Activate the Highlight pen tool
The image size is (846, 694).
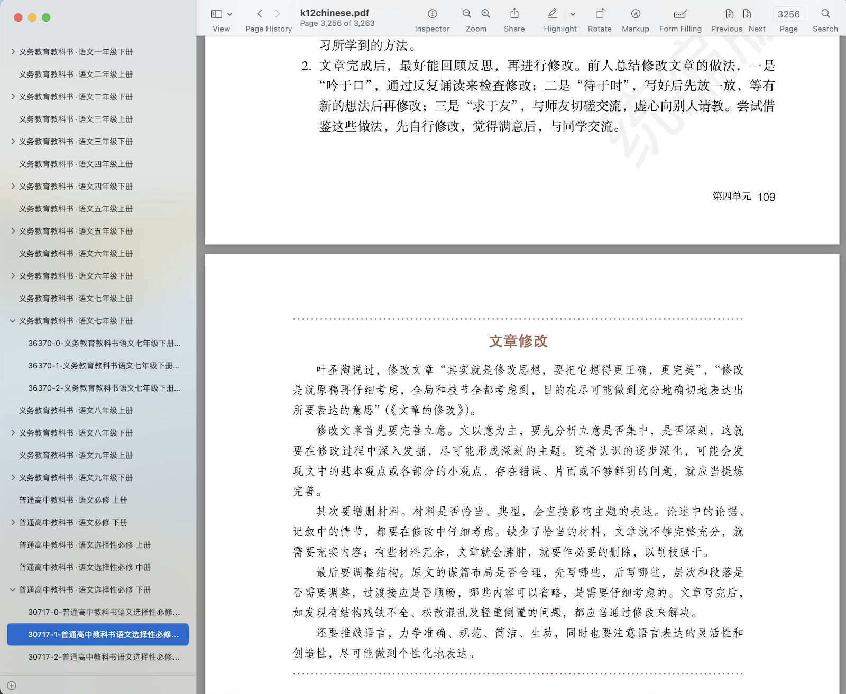point(553,14)
